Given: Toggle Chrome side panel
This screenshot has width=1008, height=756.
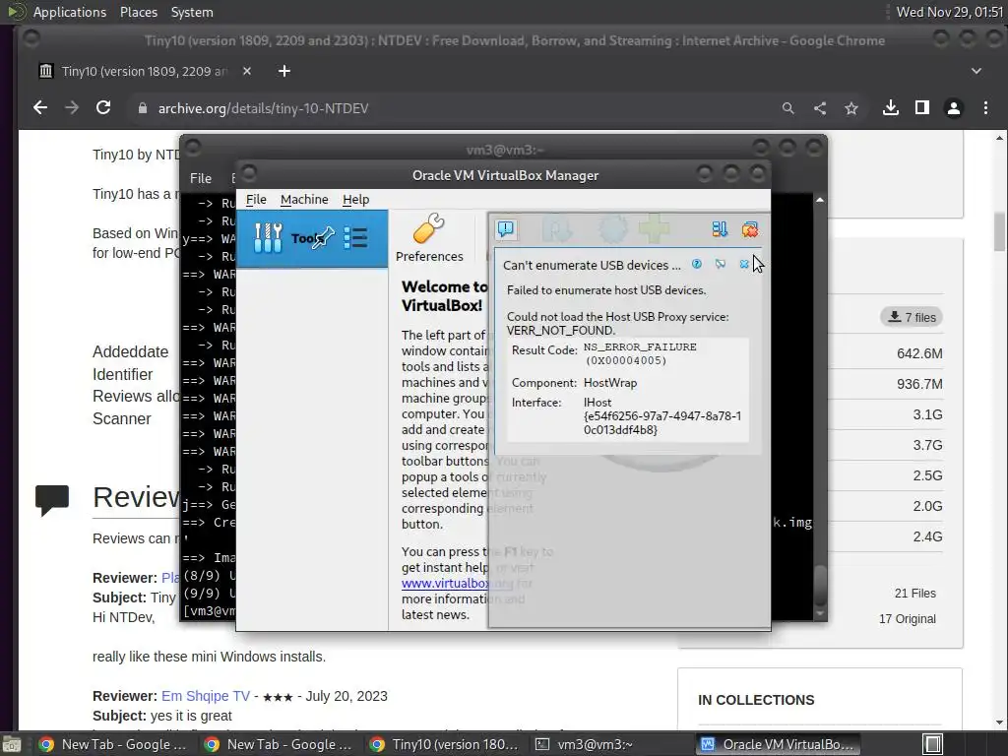Looking at the screenshot, I should 921,108.
